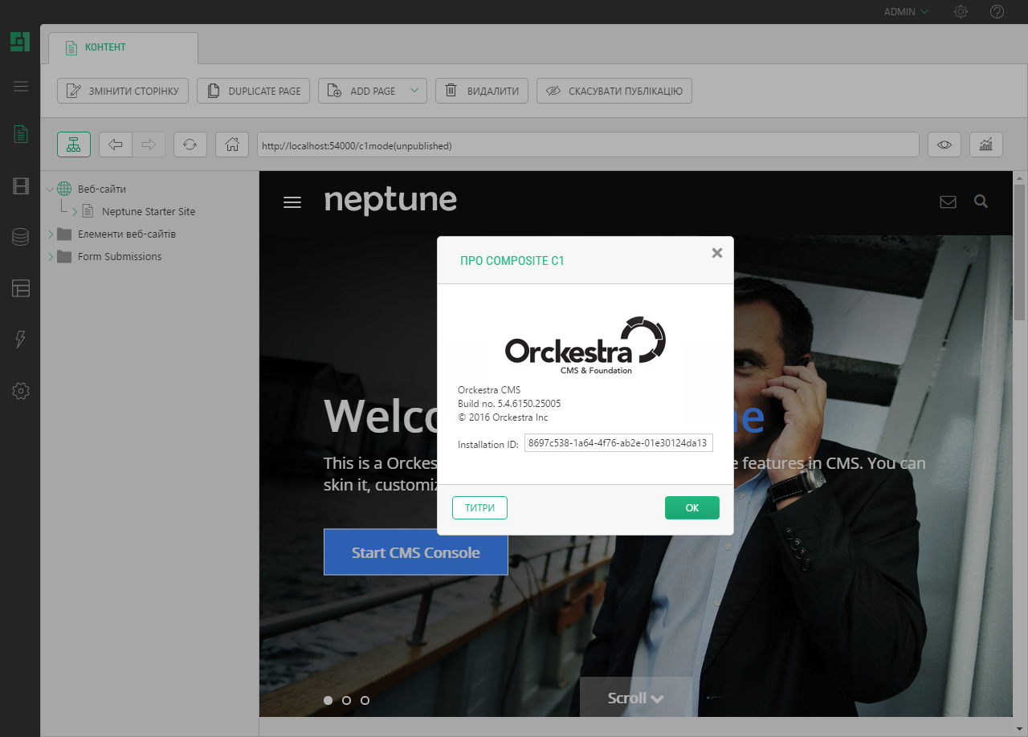Open the settings gear in the top bar

click(x=961, y=12)
